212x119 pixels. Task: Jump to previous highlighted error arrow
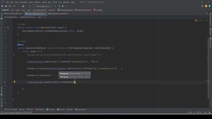[x=204, y=20]
